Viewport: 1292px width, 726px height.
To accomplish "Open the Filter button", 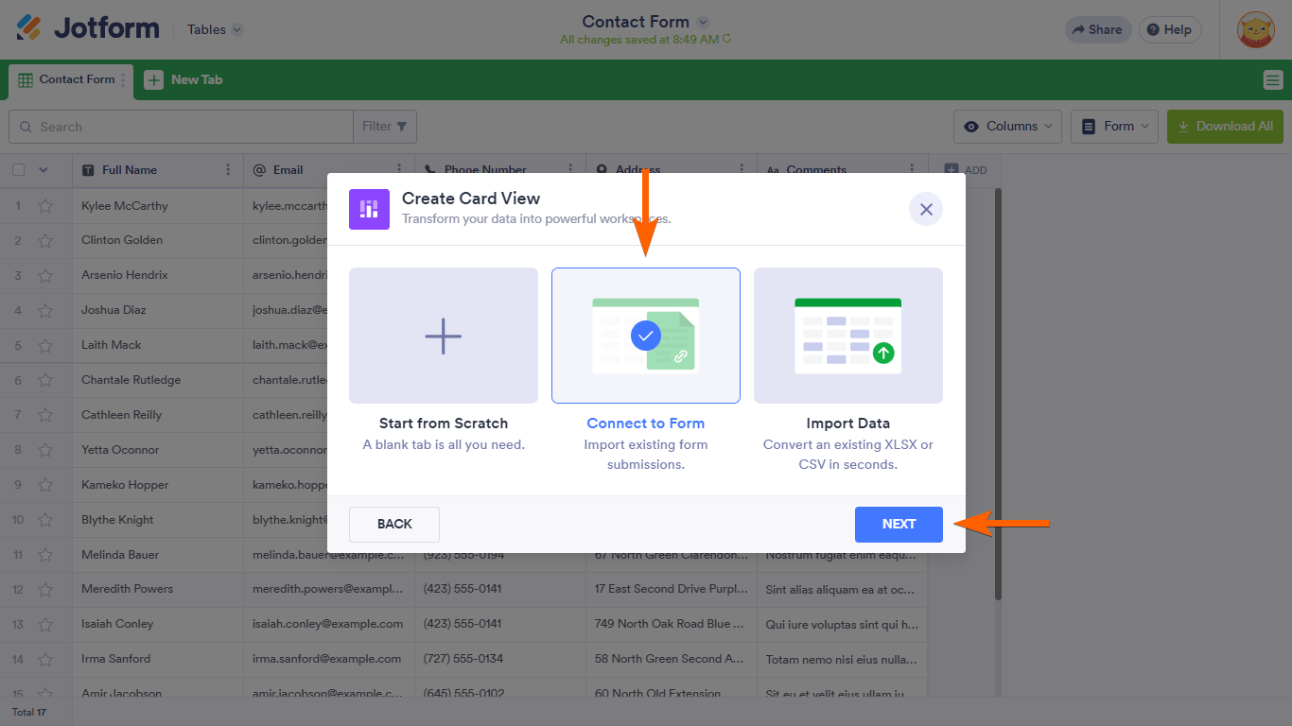I will [x=385, y=127].
